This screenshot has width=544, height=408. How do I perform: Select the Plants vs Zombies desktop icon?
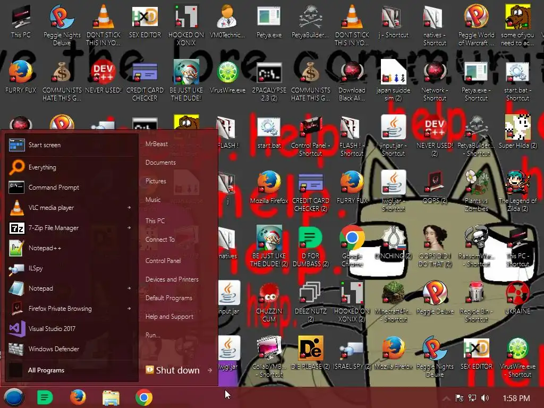coord(477,191)
